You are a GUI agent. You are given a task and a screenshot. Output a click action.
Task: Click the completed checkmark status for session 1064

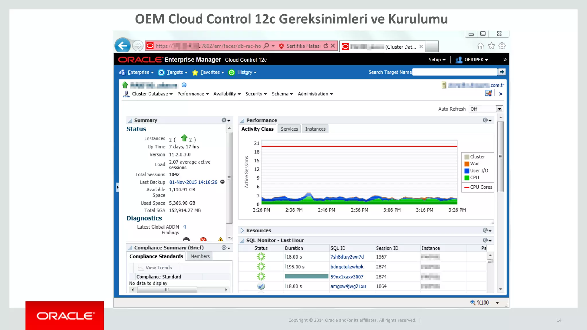(x=261, y=286)
